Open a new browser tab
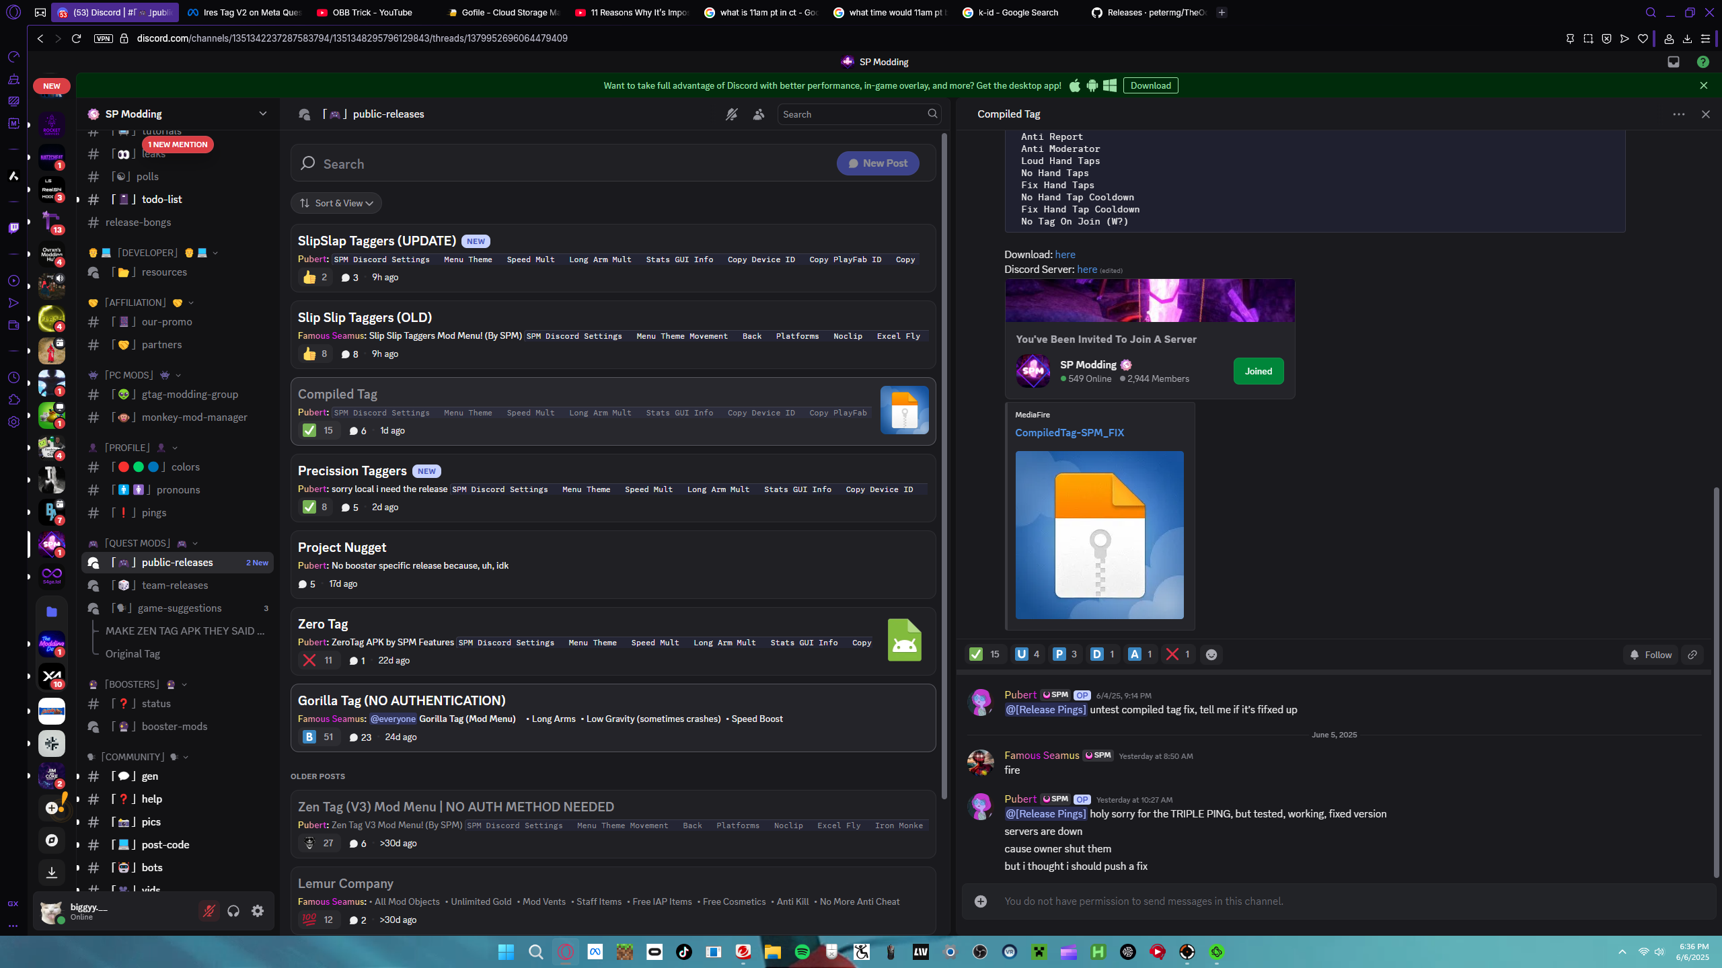This screenshot has height=968, width=1722. [1222, 12]
